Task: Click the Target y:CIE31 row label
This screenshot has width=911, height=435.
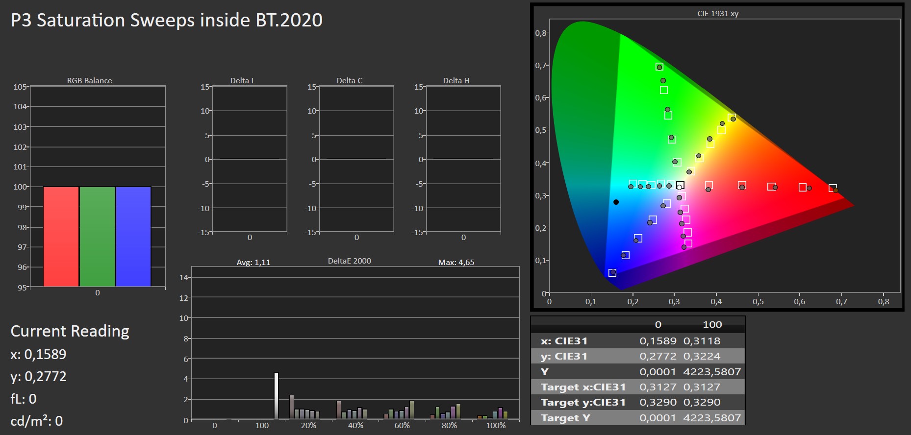Action: 583,402
